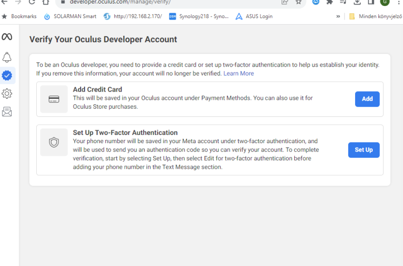Screen dimensions: 403x266
Task: Open notifications bell in sidebar
Action: coord(7,57)
